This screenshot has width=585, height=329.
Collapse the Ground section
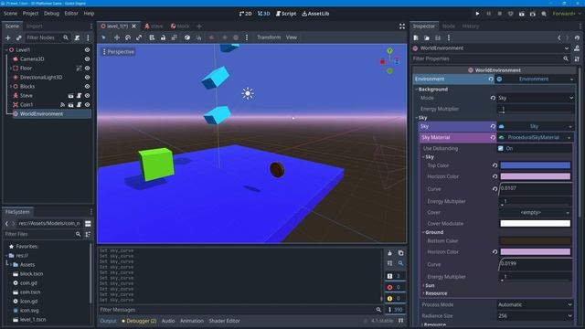click(x=434, y=232)
